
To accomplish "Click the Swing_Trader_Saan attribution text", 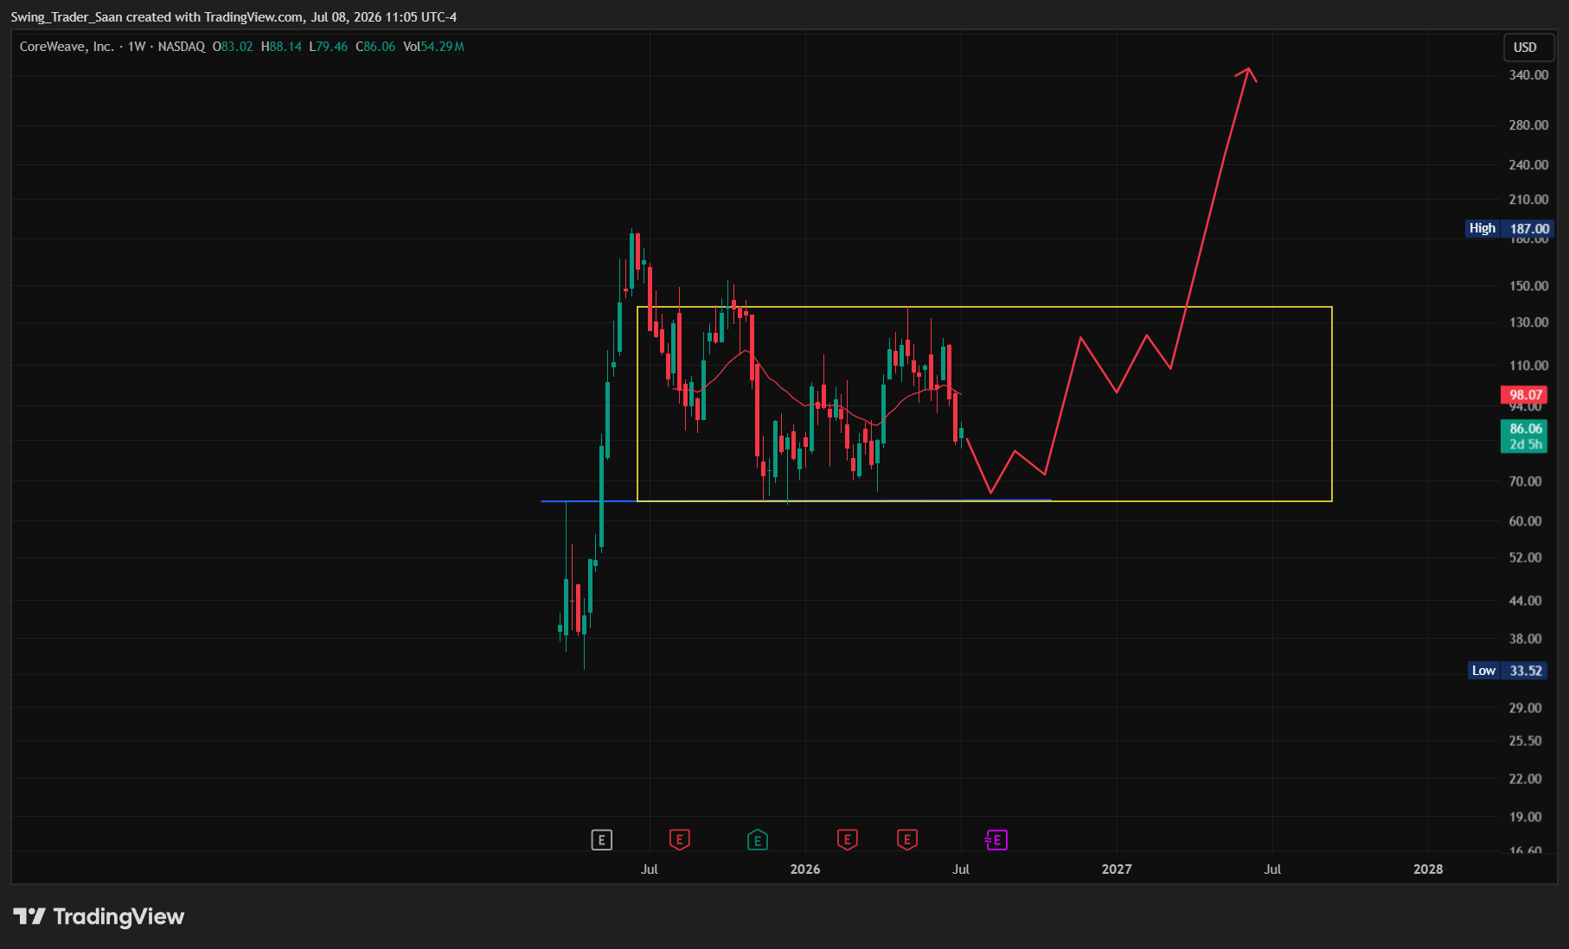I will click(66, 17).
